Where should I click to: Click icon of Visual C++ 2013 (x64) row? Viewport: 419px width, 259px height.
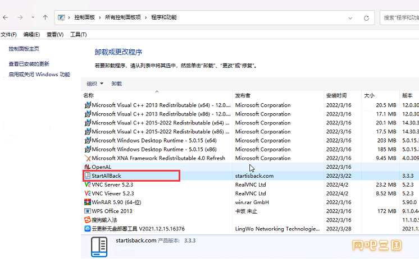(x=88, y=105)
